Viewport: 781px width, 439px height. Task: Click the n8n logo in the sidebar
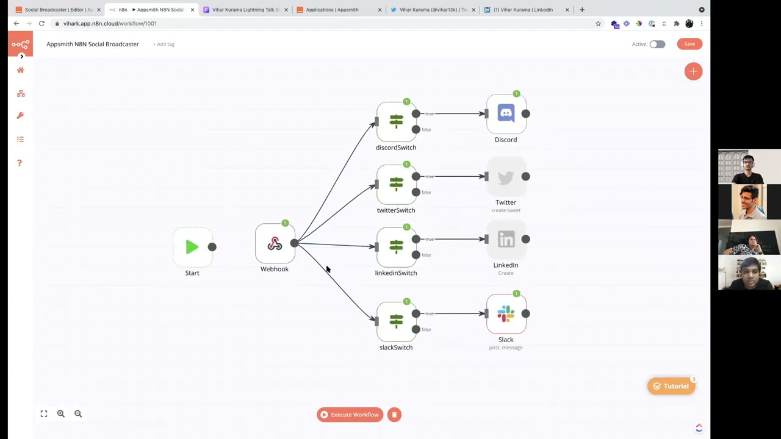(x=20, y=43)
